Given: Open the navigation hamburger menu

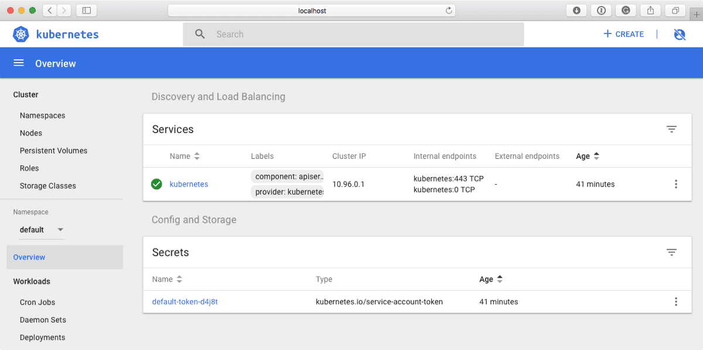Looking at the screenshot, I should coord(18,63).
